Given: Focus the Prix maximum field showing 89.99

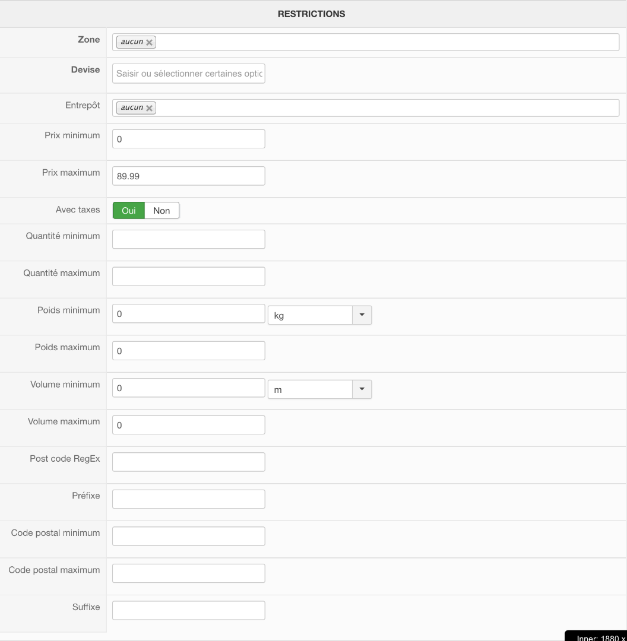Looking at the screenshot, I should pos(188,176).
